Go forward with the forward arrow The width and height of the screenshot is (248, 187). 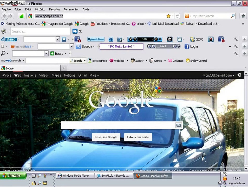click(x=11, y=16)
